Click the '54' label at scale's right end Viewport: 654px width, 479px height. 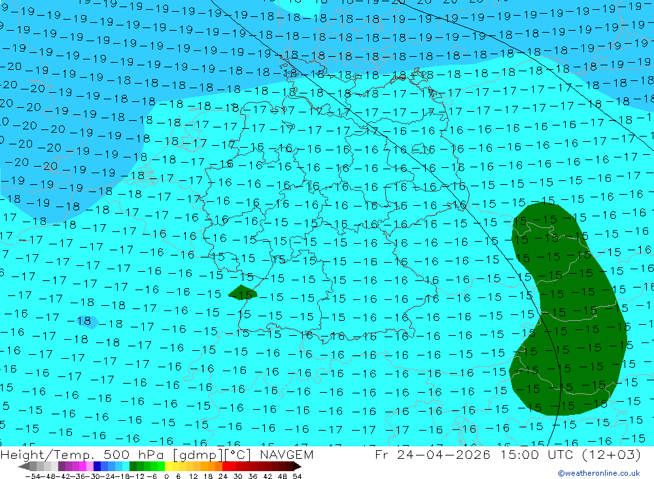coord(297,476)
